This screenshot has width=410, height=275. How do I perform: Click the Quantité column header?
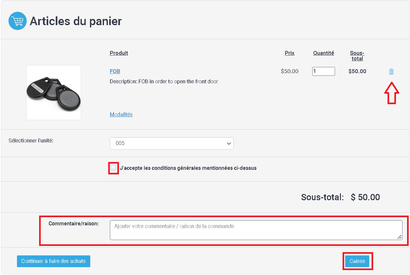(324, 53)
